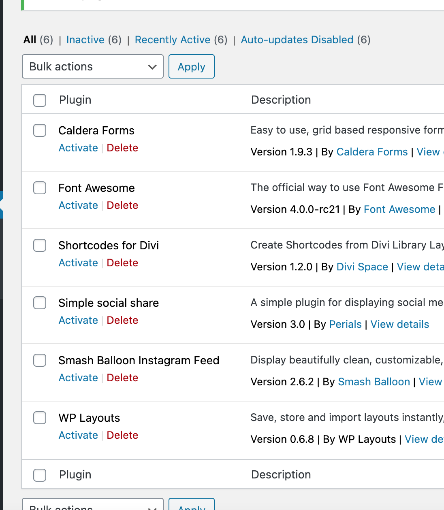Image resolution: width=444 pixels, height=510 pixels.
Task: Delete the Font Awesome plugin
Action: [122, 205]
